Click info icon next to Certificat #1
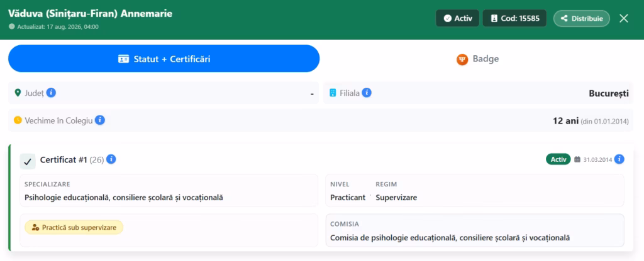Image resolution: width=644 pixels, height=261 pixels. pyautogui.click(x=111, y=159)
